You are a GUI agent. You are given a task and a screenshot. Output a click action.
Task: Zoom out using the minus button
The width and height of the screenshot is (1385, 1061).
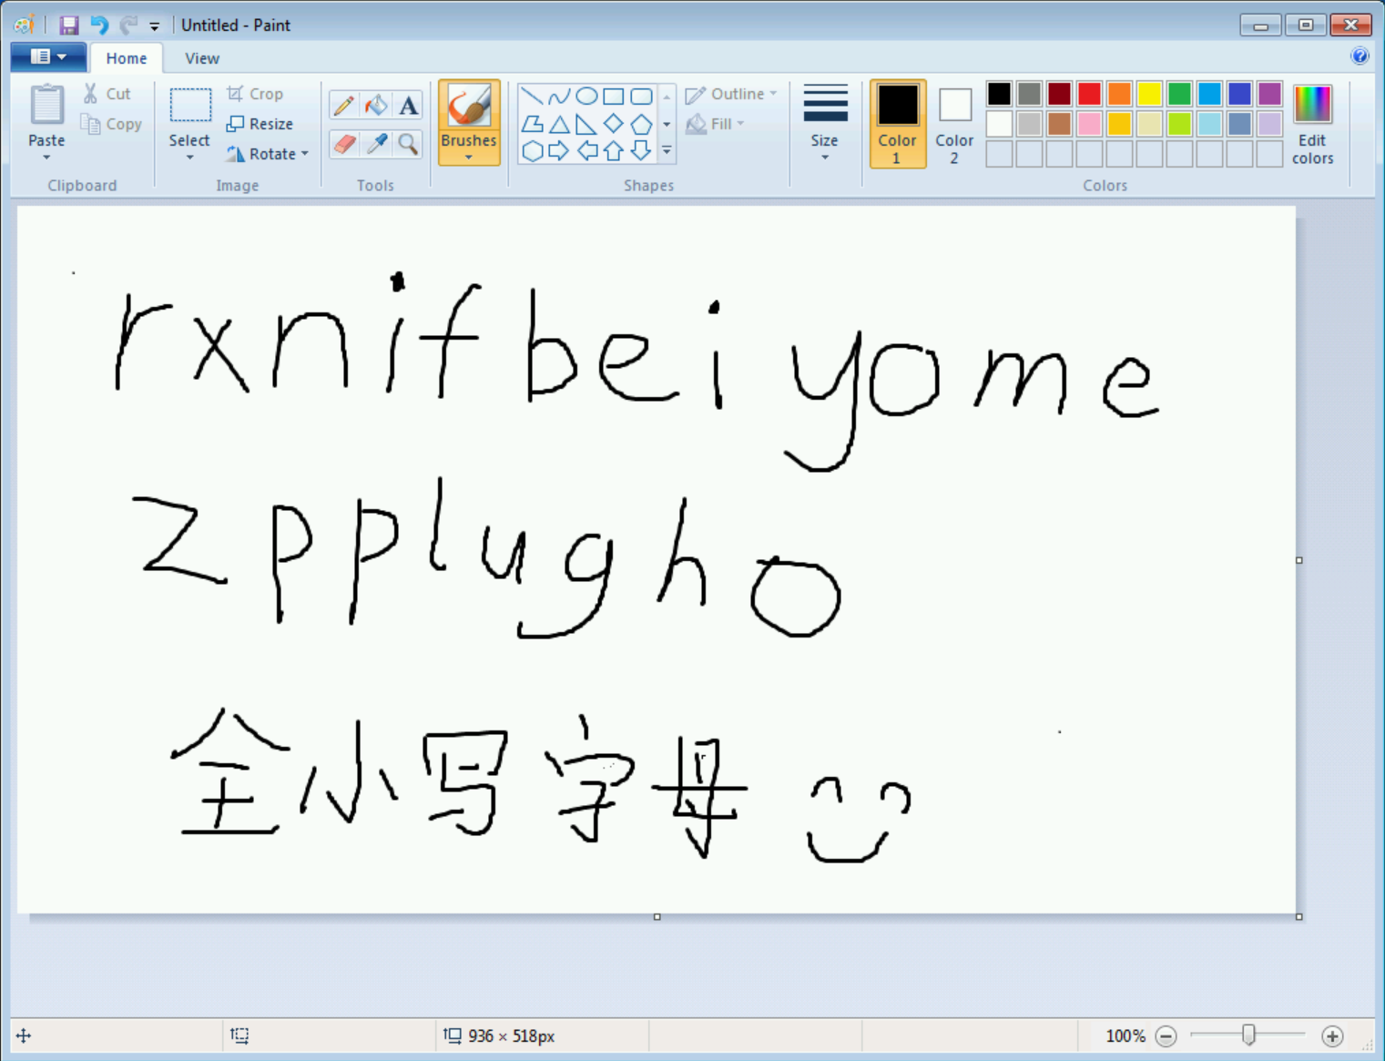coord(1166,1035)
